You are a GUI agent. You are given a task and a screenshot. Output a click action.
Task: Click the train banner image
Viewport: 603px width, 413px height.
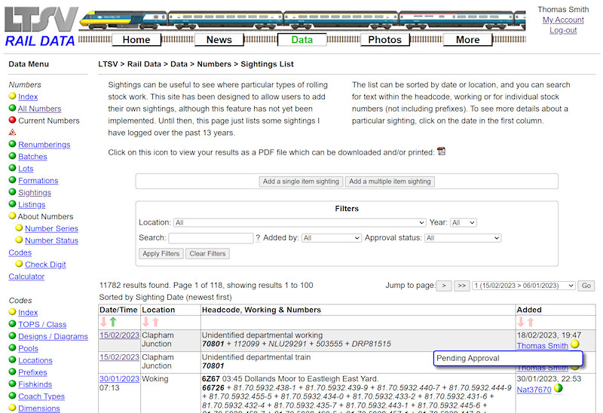(302, 19)
